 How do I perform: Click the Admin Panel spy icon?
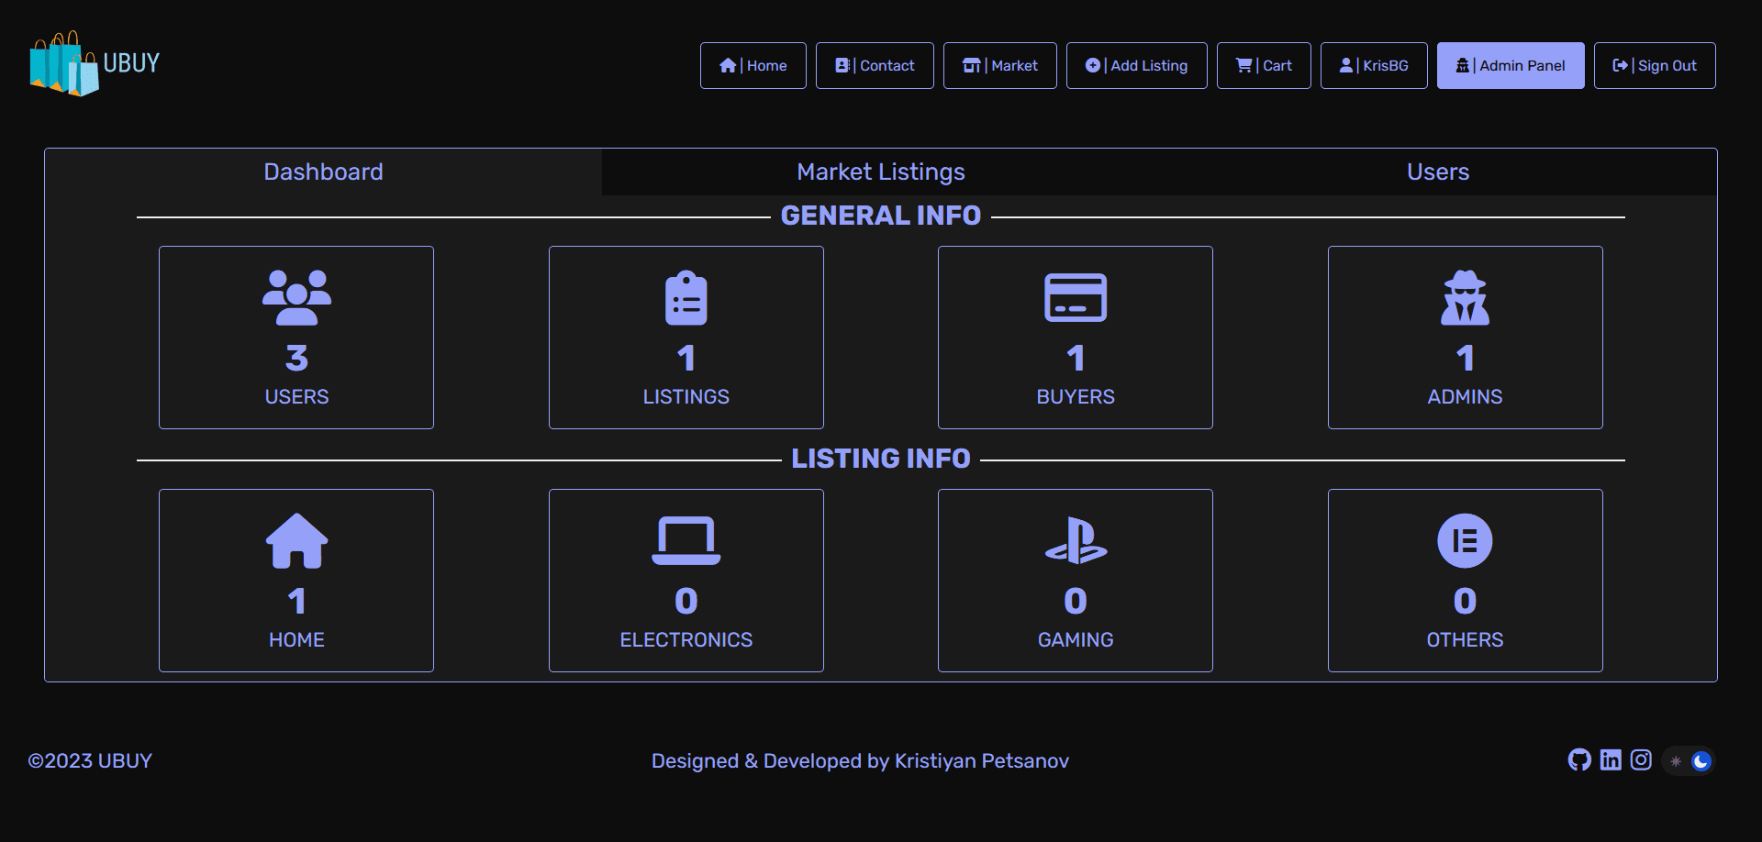(1463, 65)
